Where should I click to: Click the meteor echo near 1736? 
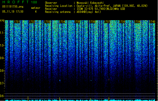(x=91, y=81)
